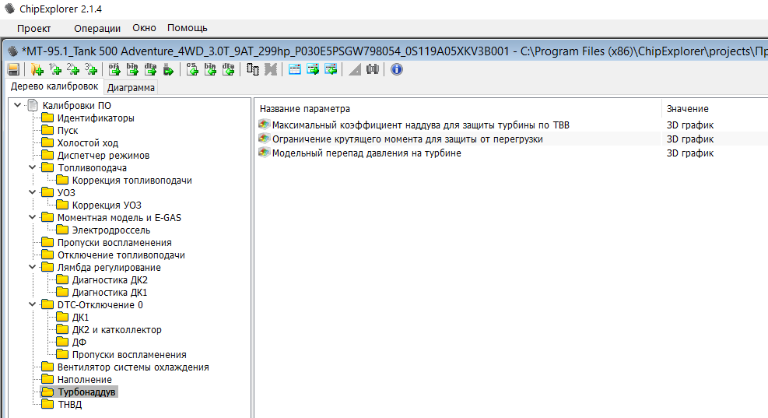Select Модельный перепад давления на турбине row
This screenshot has height=418, width=768.
tap(366, 153)
